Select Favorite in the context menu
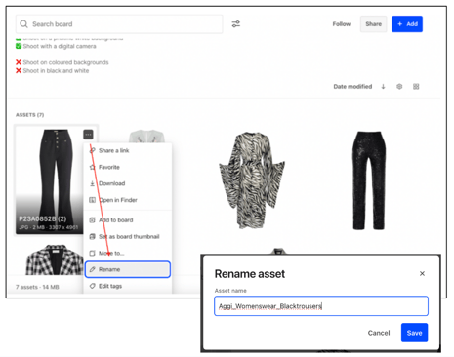This screenshot has height=357, width=454. [x=127, y=167]
